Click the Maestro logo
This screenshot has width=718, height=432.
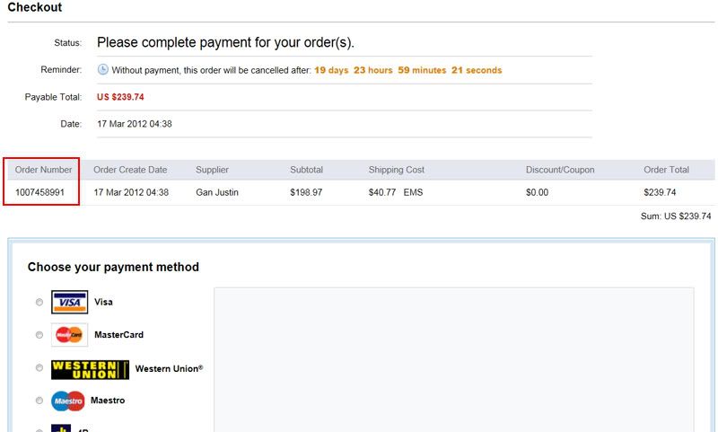click(x=68, y=401)
